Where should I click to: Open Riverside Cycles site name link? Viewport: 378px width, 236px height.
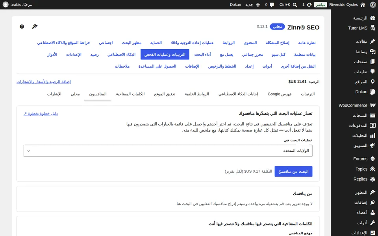[343, 5]
